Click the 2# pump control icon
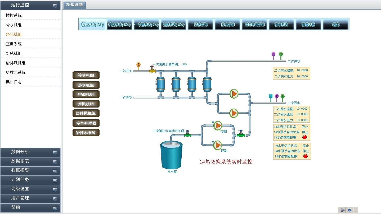Image resolution: width=381 pixels, height=214 pixels. click(x=218, y=145)
